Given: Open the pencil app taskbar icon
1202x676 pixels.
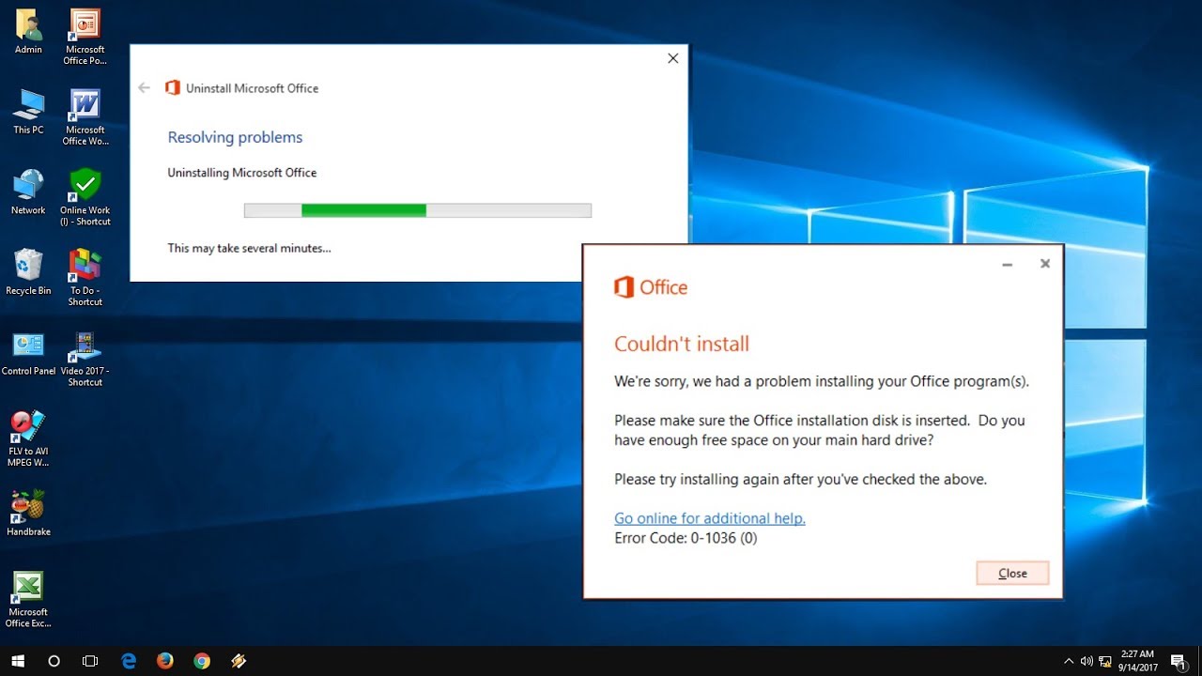Looking at the screenshot, I should (x=239, y=661).
